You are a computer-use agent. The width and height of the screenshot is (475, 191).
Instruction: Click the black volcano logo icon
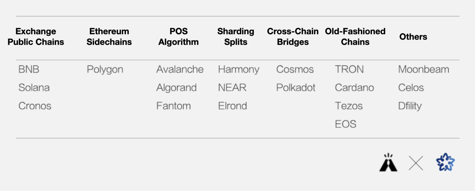coord(388,162)
